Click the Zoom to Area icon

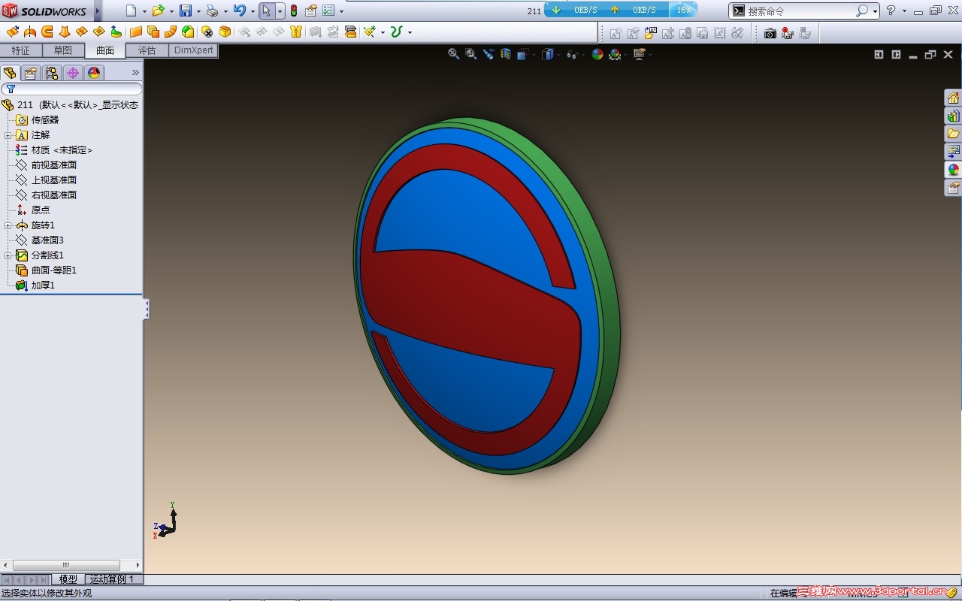click(471, 54)
